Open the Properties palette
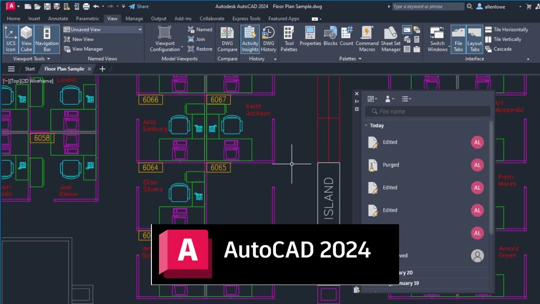The image size is (540, 304). (x=310, y=36)
